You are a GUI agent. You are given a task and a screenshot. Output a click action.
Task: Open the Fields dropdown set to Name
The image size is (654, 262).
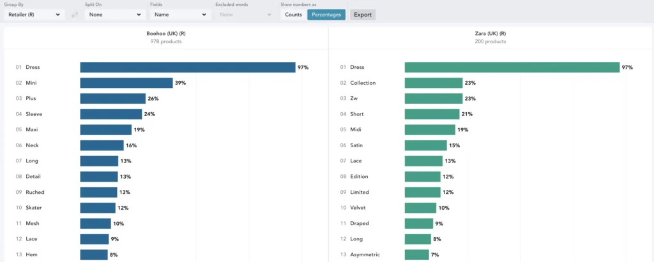pyautogui.click(x=180, y=14)
